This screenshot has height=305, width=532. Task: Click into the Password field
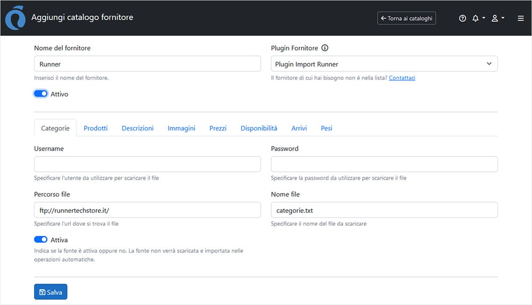click(x=384, y=164)
